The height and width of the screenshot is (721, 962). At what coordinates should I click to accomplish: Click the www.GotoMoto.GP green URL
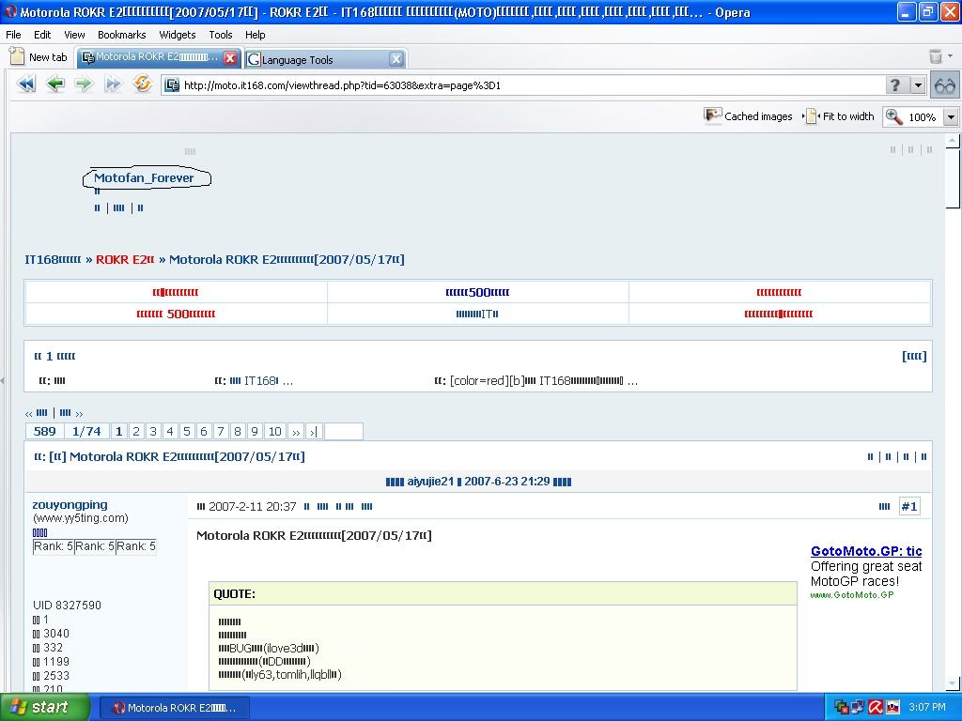click(x=851, y=594)
